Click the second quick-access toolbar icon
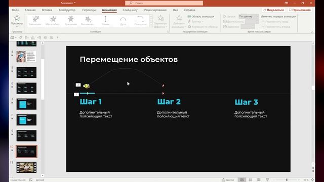The image size is (324, 182). (x=20, y=37)
